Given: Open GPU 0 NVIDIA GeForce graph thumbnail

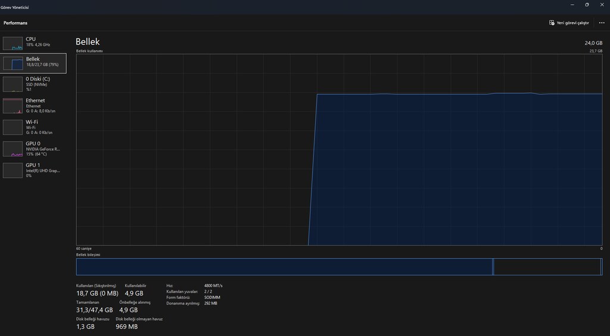Looking at the screenshot, I should pyautogui.click(x=13, y=149).
